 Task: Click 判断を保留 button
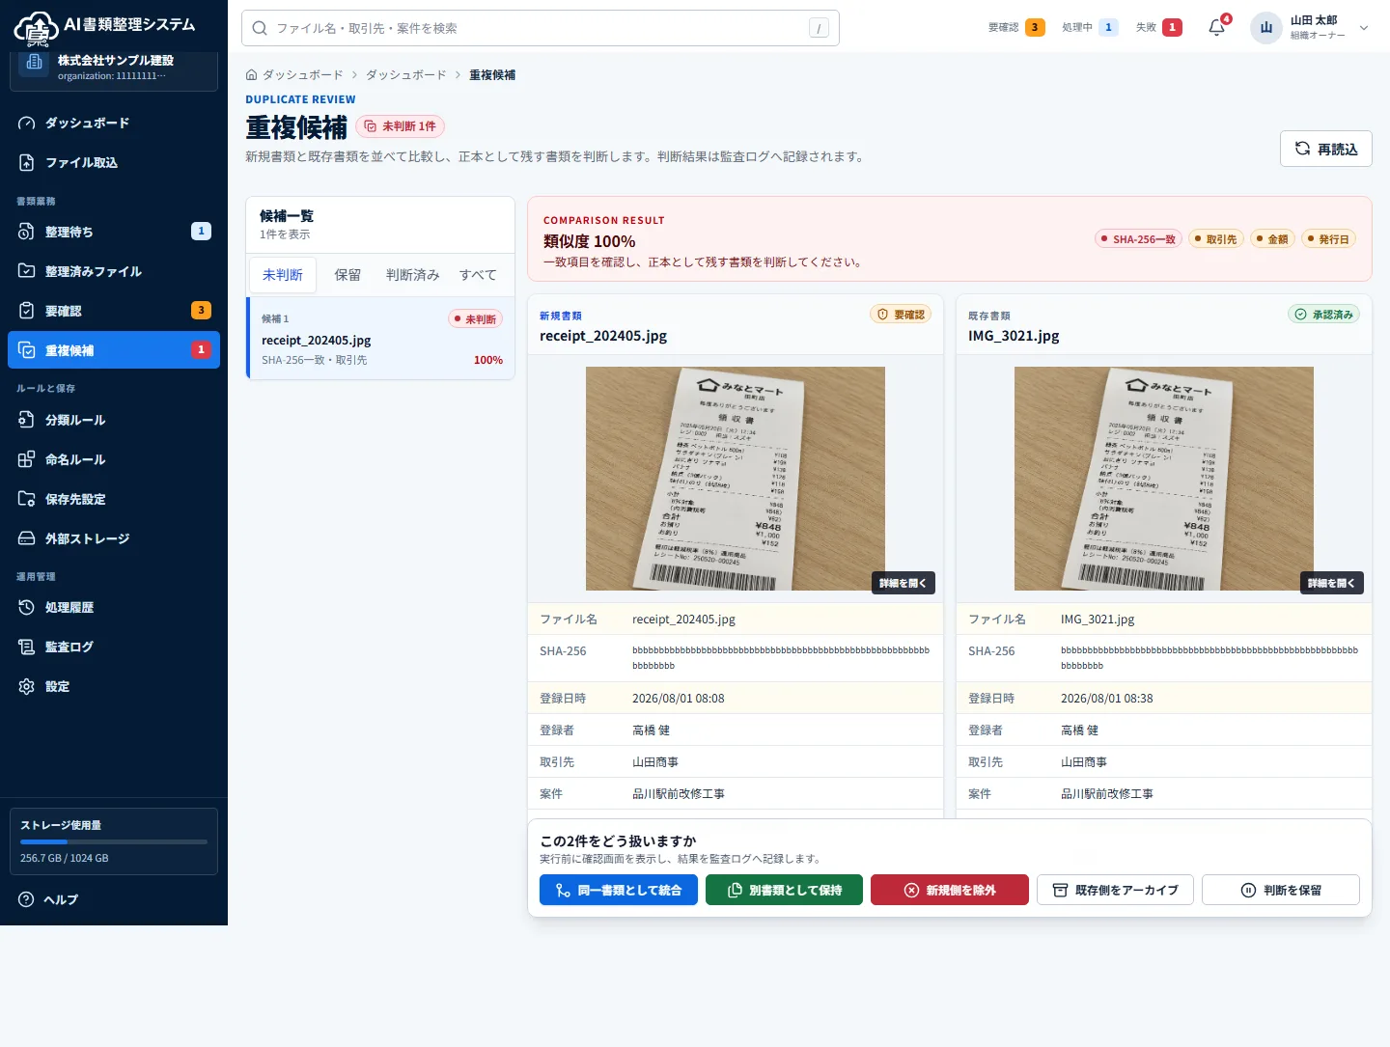tap(1281, 890)
